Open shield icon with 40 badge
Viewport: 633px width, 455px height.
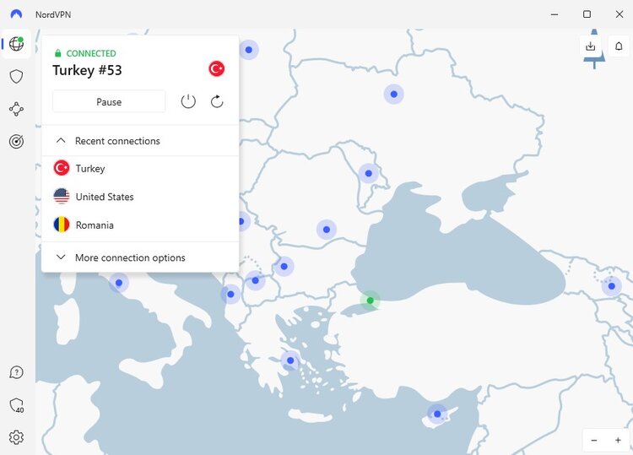(x=17, y=405)
